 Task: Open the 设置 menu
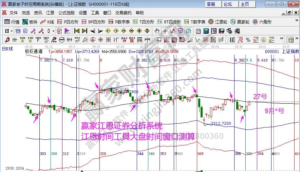tap(83, 13)
